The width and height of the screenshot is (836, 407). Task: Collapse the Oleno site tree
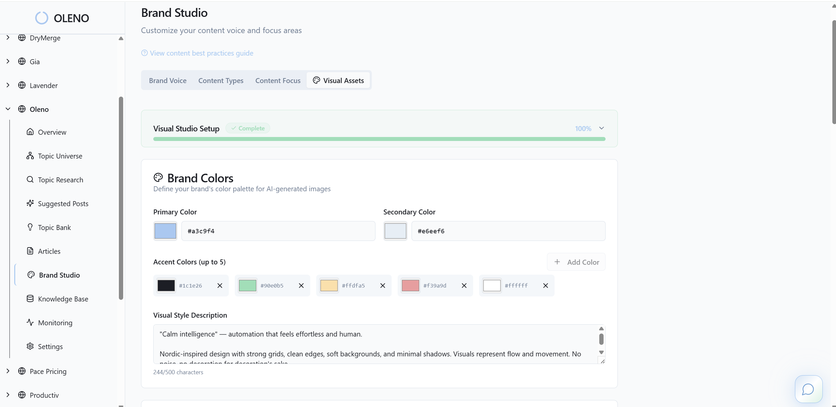click(x=8, y=109)
